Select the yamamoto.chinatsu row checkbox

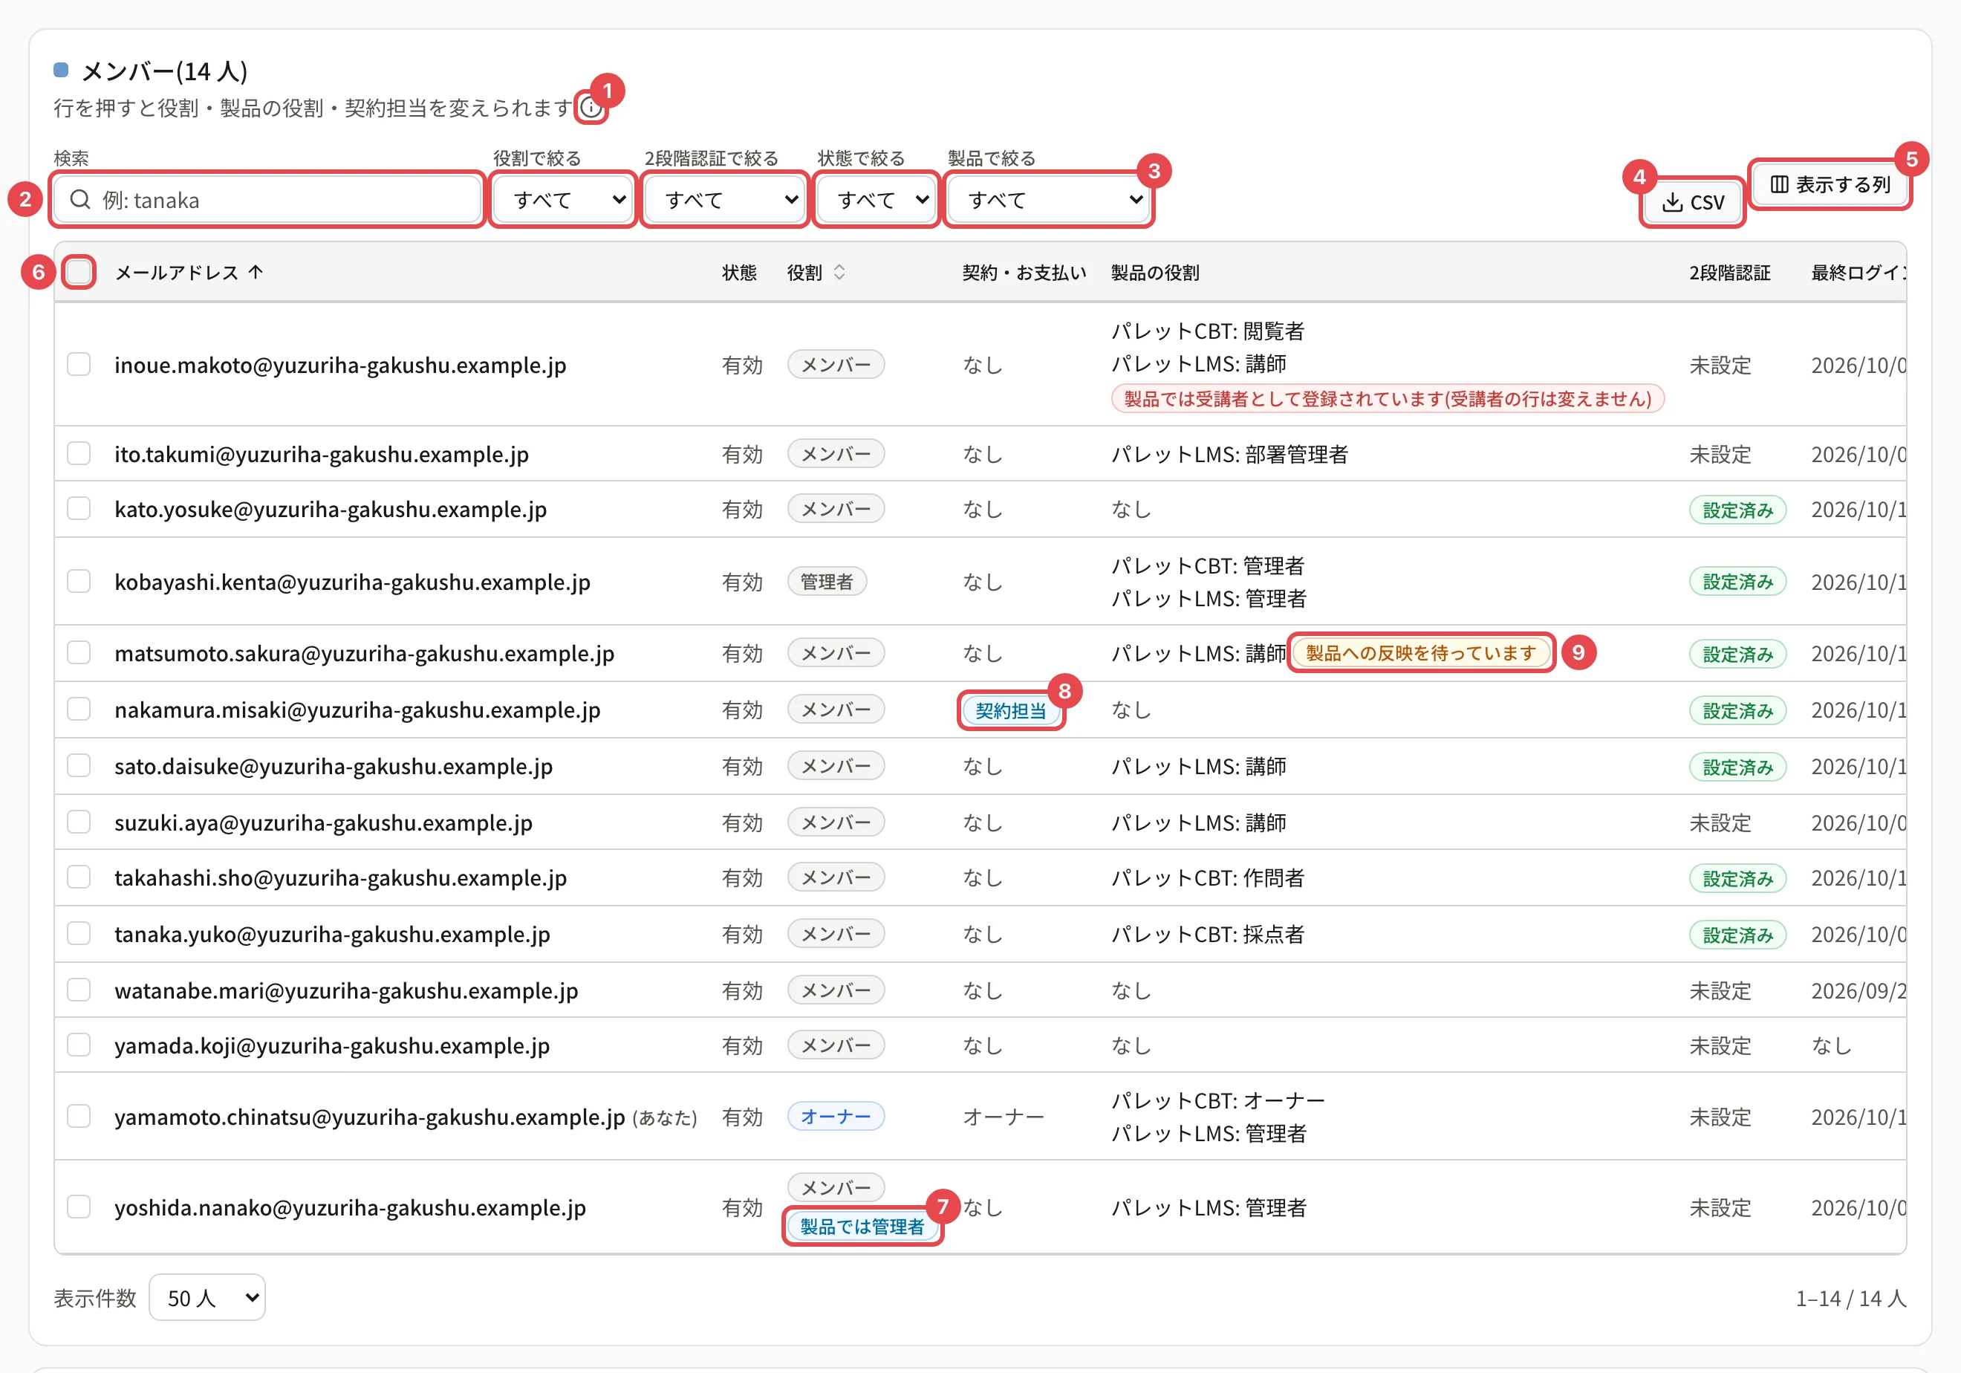click(x=79, y=1117)
